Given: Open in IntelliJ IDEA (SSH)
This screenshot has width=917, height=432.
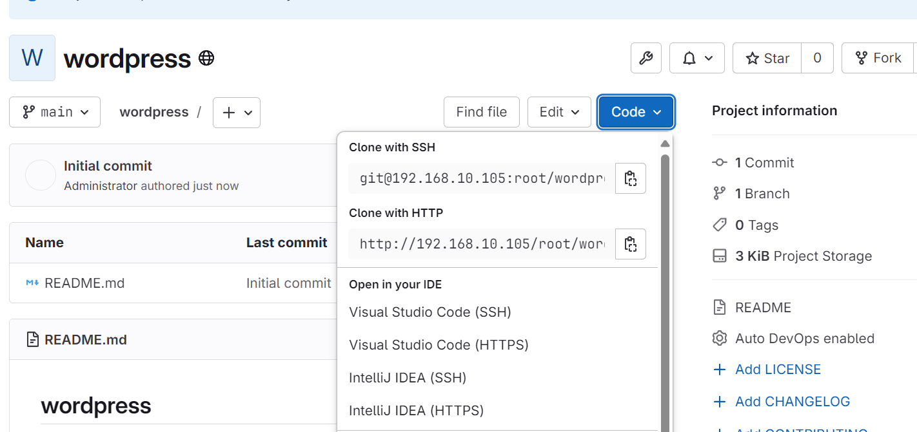Looking at the screenshot, I should pos(408,378).
